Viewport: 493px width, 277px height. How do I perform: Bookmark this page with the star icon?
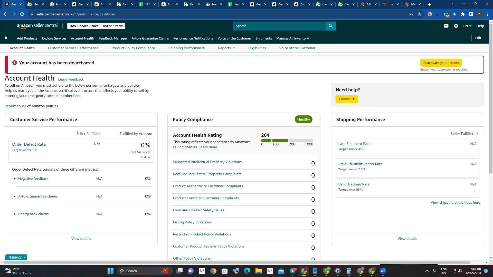(420, 14)
